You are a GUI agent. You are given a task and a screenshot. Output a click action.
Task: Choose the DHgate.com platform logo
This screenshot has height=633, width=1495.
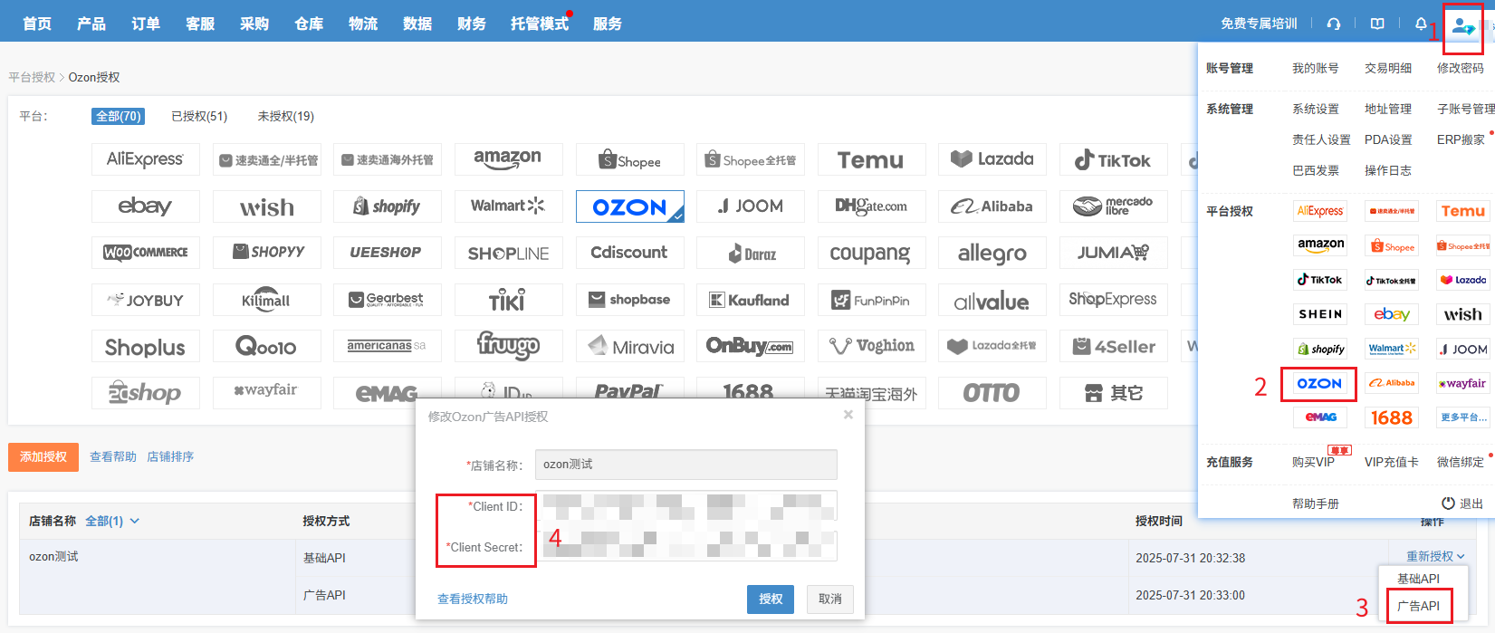(872, 206)
